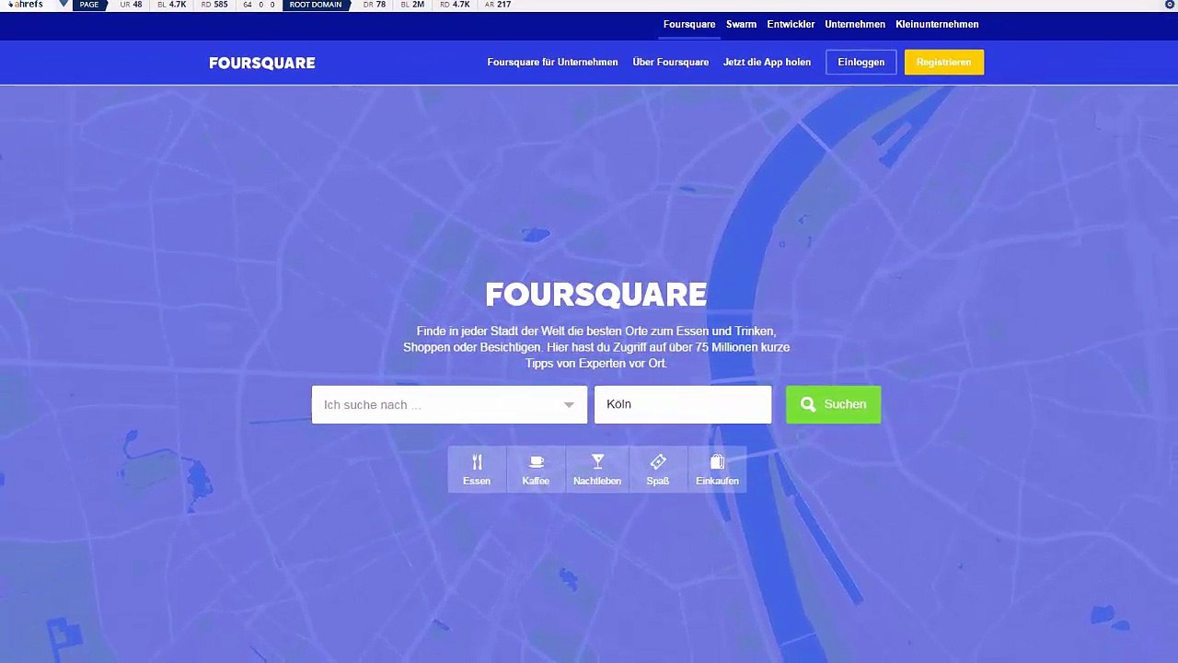Switch to the Swarm tab
This screenshot has height=663, width=1178.
pyautogui.click(x=741, y=24)
